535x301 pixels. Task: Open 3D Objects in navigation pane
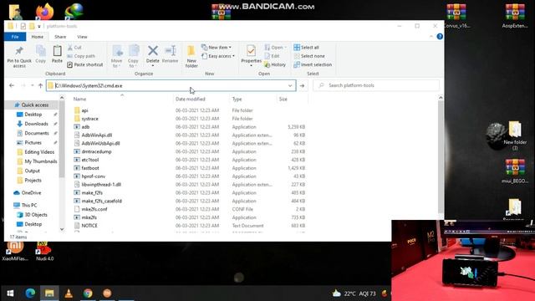coord(36,215)
